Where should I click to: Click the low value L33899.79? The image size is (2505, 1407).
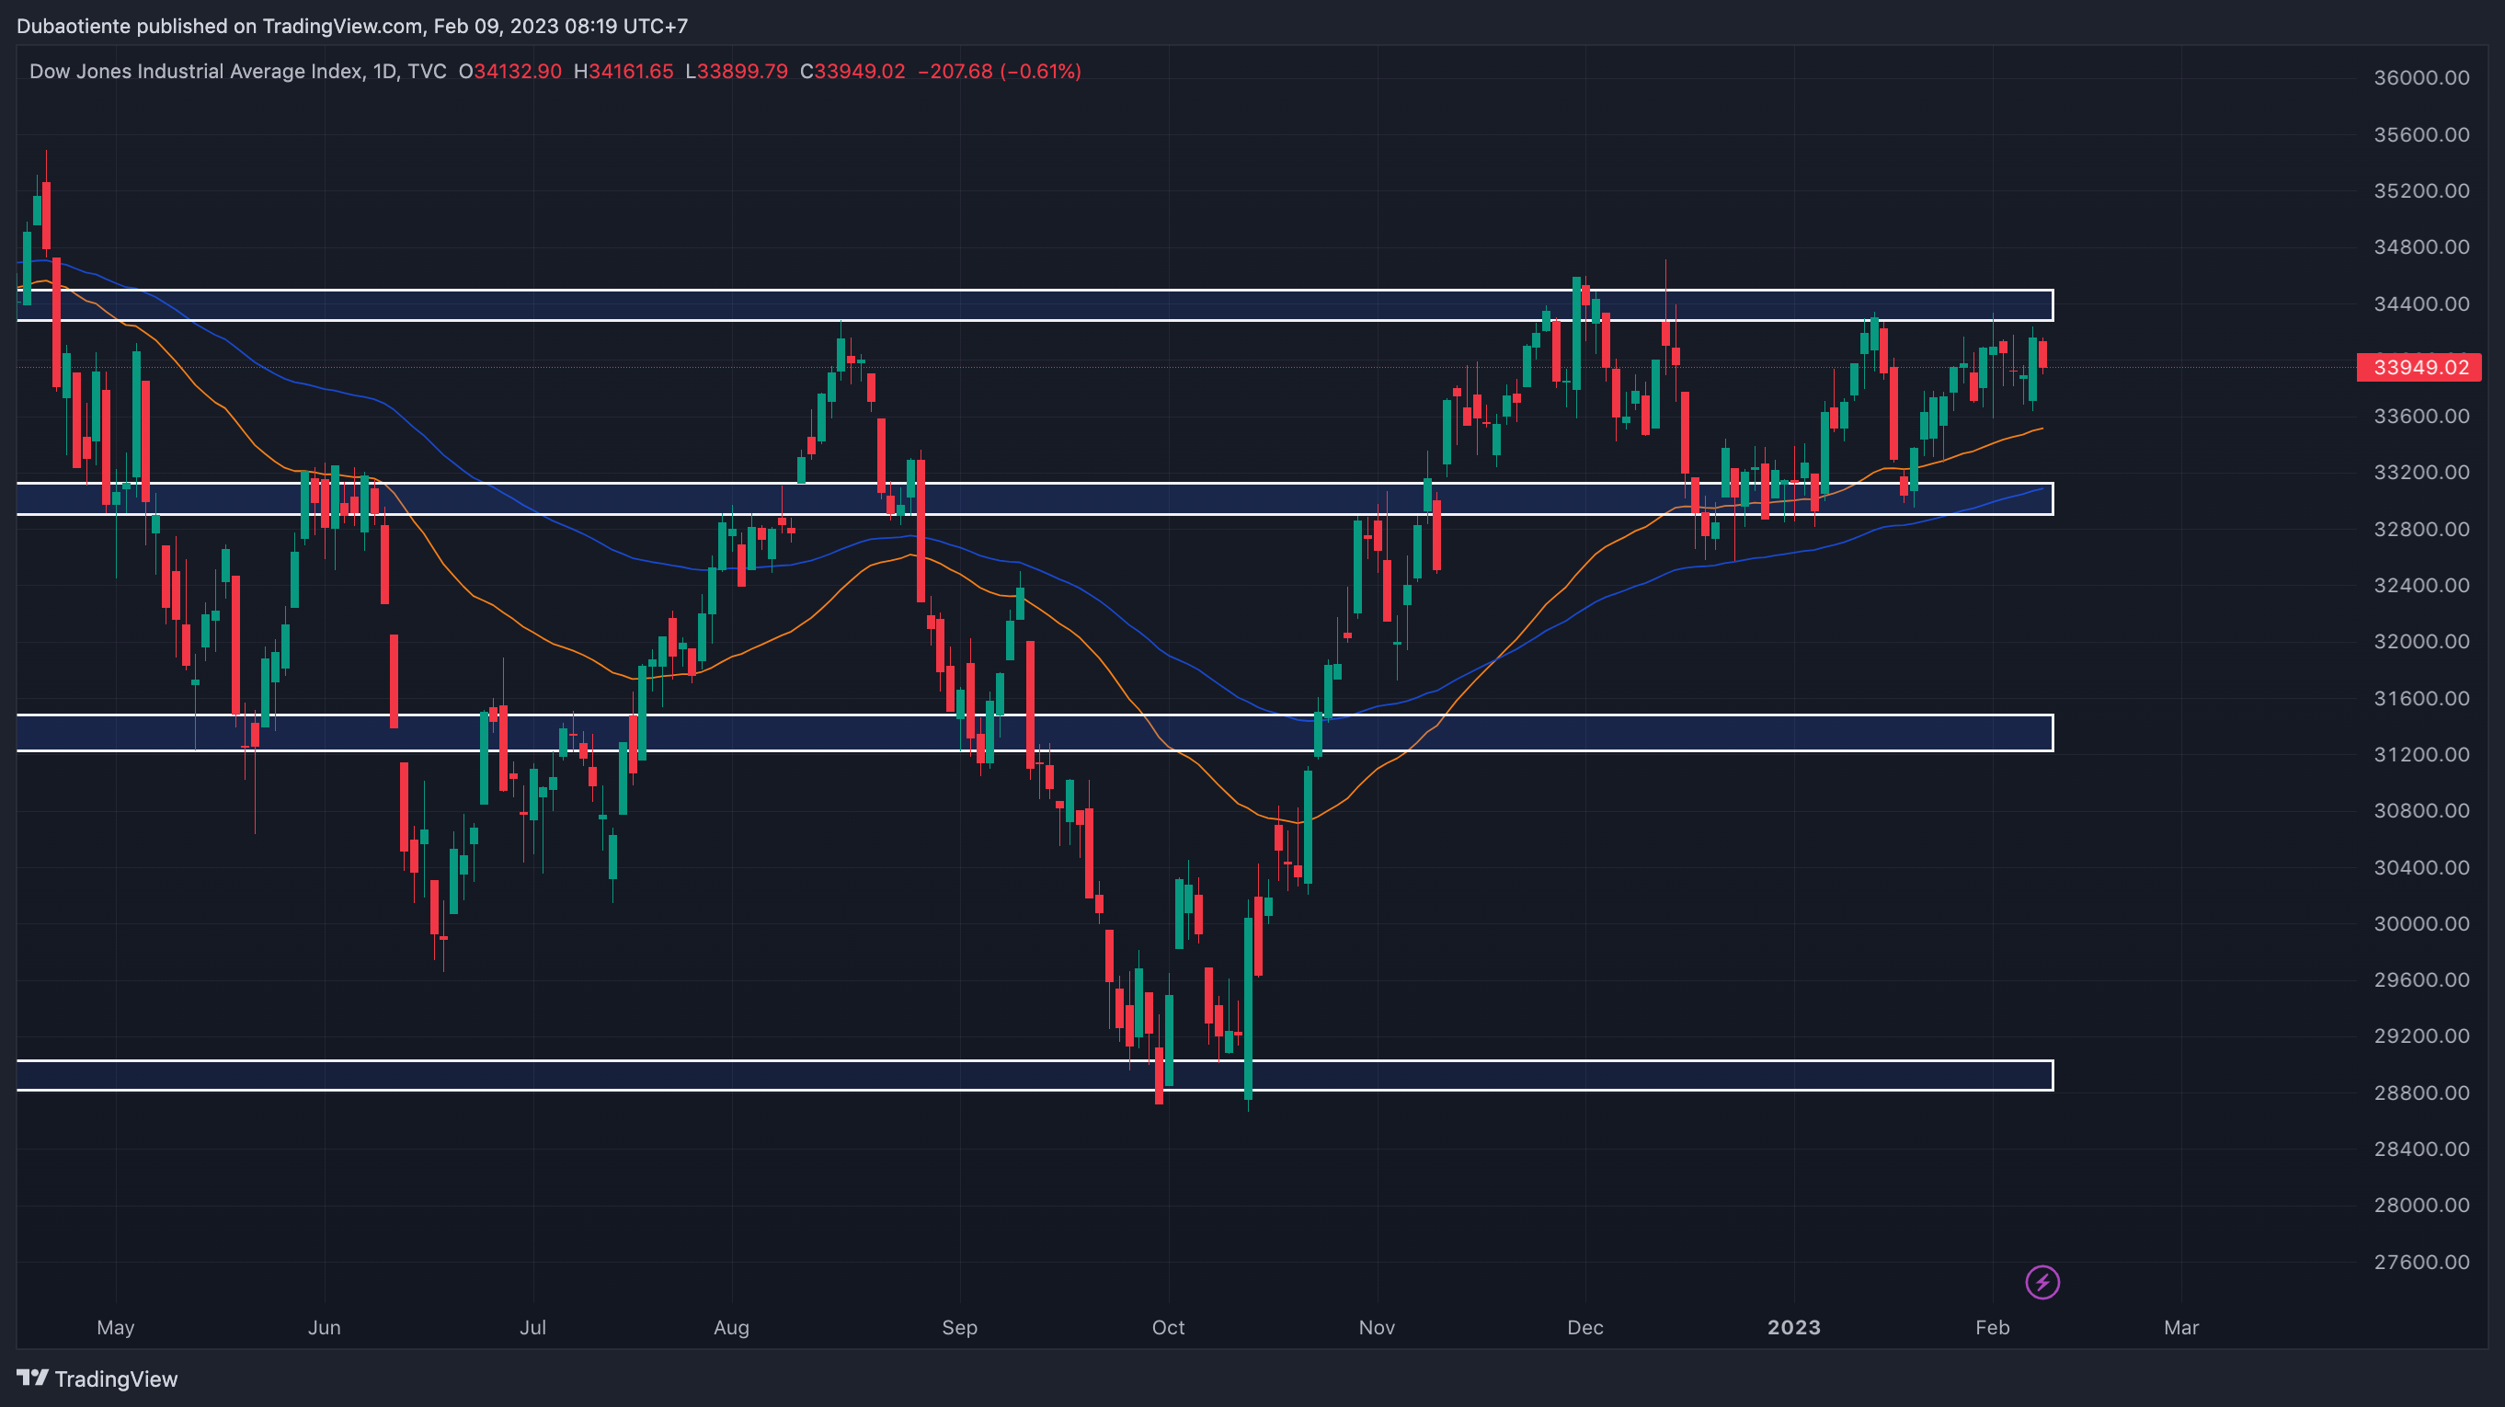pyautogui.click(x=738, y=71)
